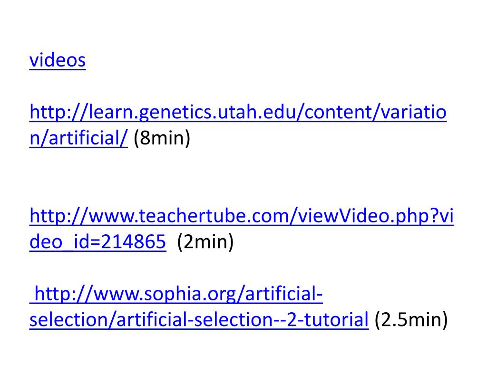
Task: Click the "(2.5min)" duration text
Action: coord(411,319)
